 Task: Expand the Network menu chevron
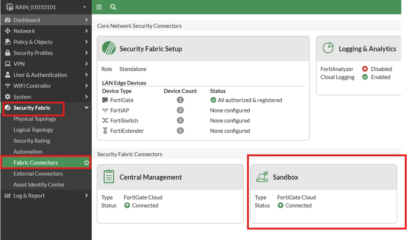[x=87, y=31]
